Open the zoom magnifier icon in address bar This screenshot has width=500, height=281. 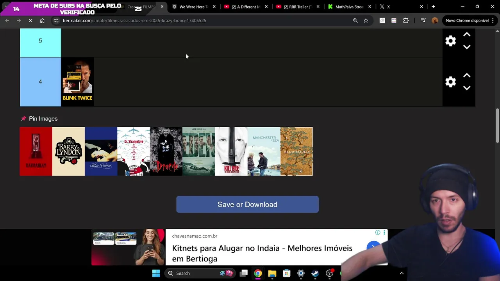(355, 21)
